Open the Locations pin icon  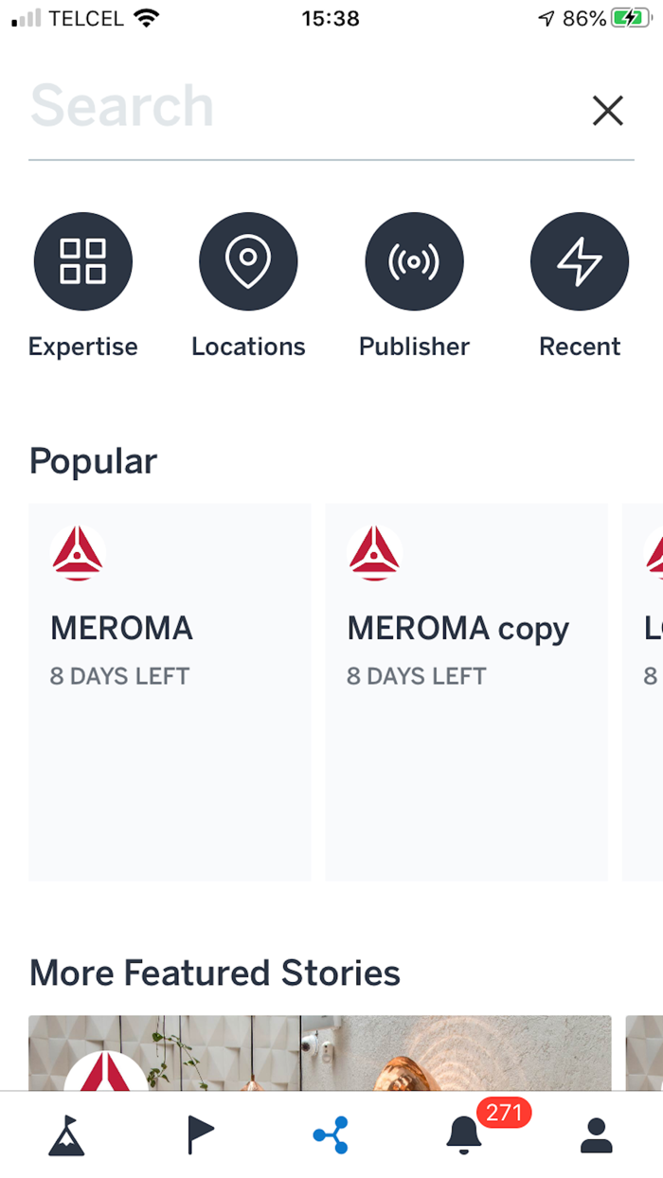pyautogui.click(x=248, y=262)
